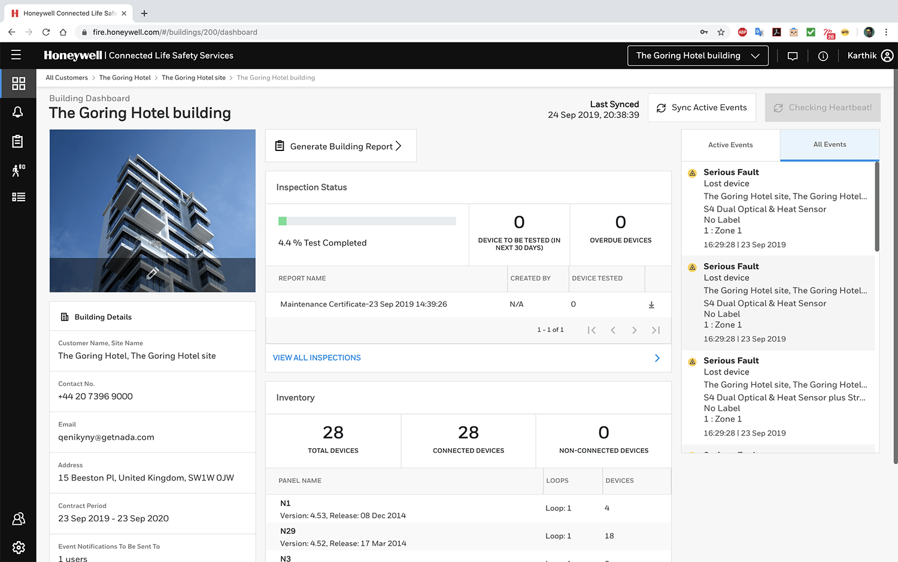Click events panel scrollbar
The image size is (898, 562).
click(x=877, y=207)
